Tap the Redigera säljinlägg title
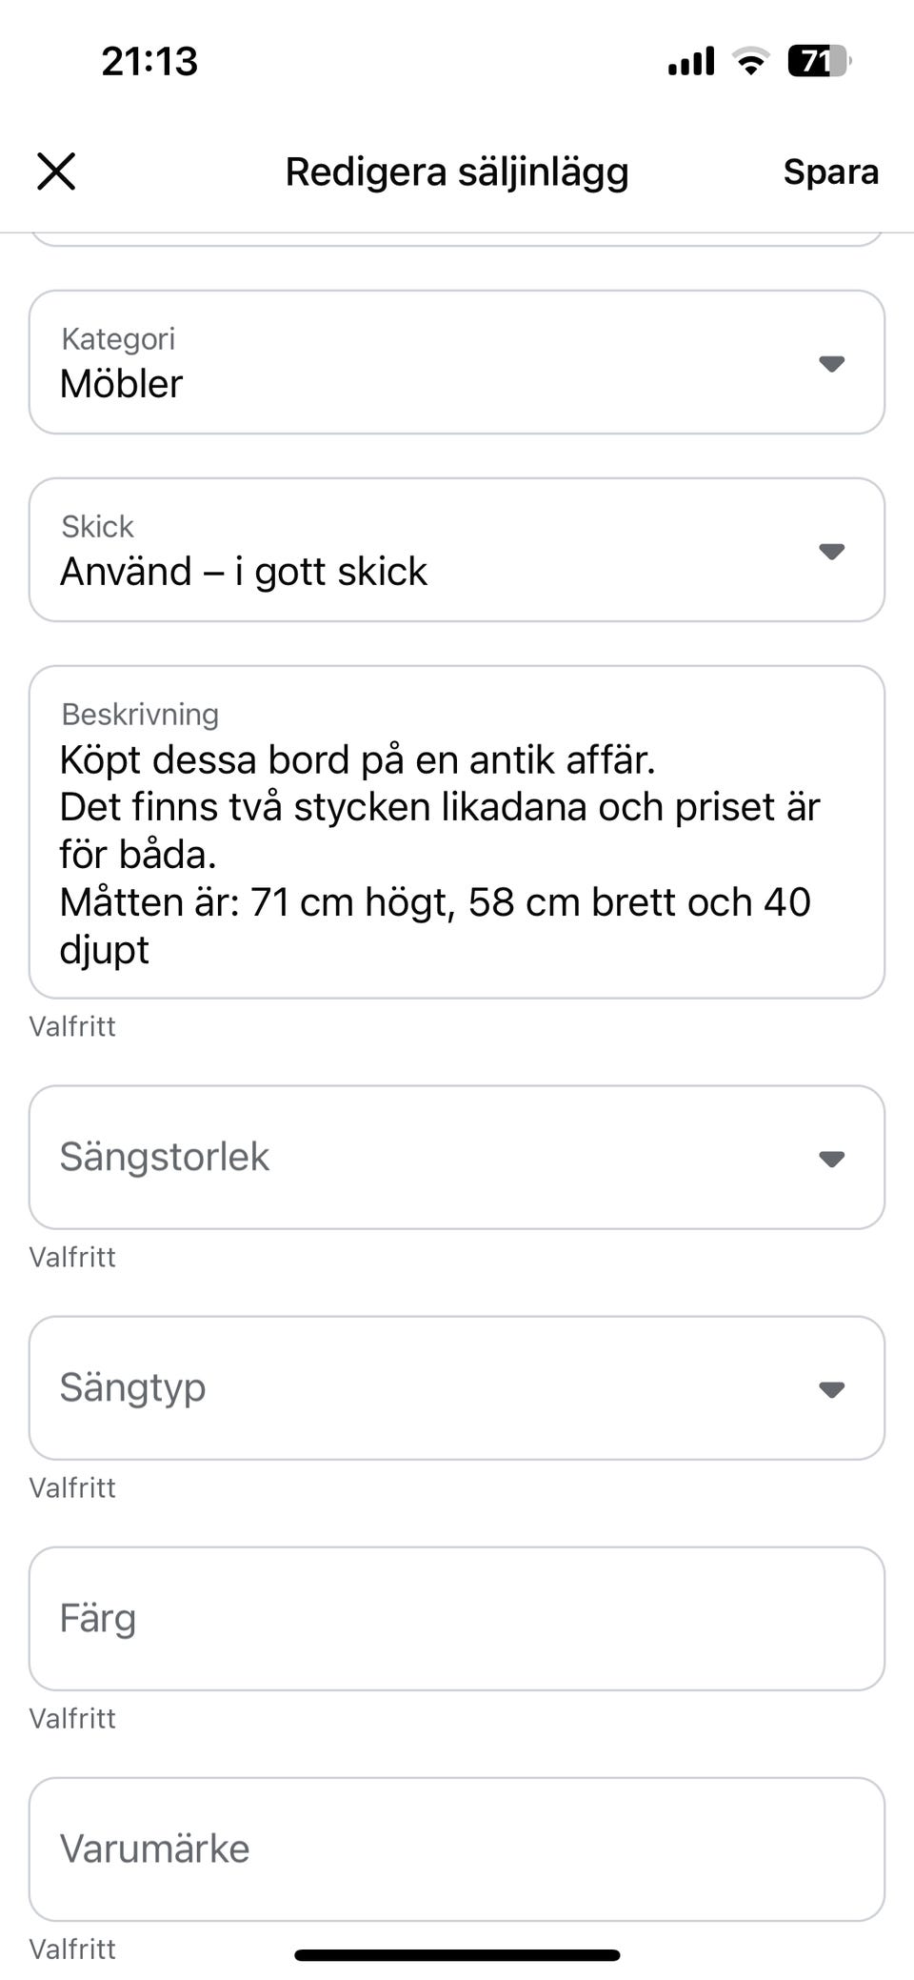The height and width of the screenshot is (1980, 914). pyautogui.click(x=457, y=172)
